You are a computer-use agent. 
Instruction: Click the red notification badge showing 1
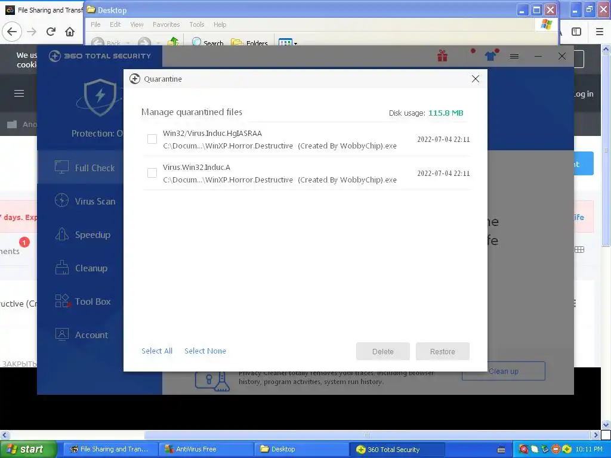tap(24, 242)
